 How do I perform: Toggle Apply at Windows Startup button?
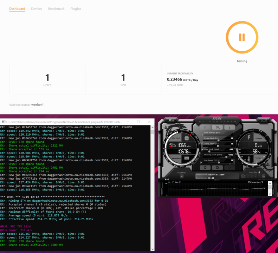182,176
